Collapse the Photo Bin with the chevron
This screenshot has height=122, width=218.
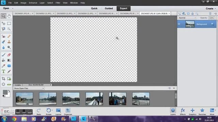(x=174, y=88)
